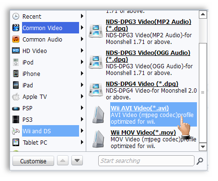Image resolution: width=218 pixels, height=181 pixels.
Task: Click the iPad device icon
Action: [16, 85]
